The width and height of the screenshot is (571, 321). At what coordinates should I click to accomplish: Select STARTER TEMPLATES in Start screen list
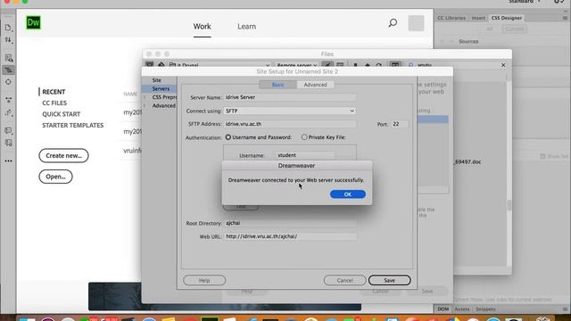point(73,125)
